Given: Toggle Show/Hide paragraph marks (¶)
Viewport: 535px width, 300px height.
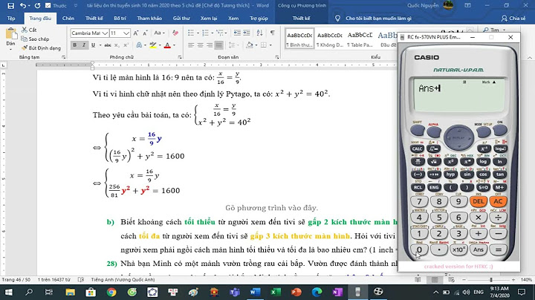Looking at the screenshot, I should coord(272,33).
